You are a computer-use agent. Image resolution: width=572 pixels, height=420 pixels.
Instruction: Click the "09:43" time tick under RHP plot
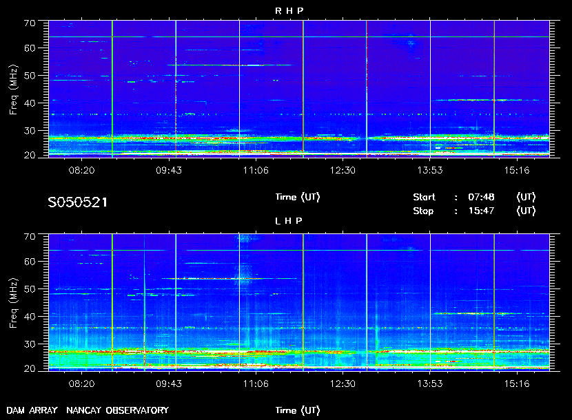tap(169, 170)
